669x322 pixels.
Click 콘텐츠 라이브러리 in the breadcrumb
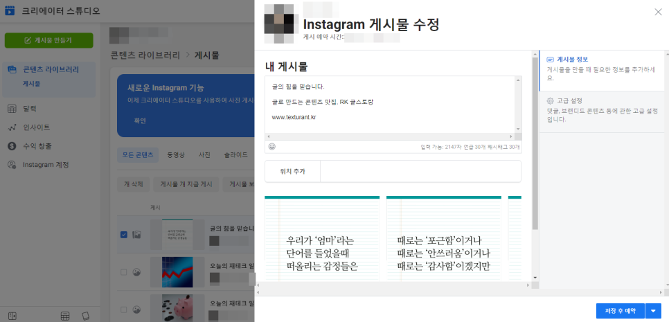pyautogui.click(x=146, y=55)
